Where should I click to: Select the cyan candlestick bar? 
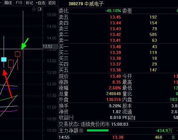tap(4, 59)
